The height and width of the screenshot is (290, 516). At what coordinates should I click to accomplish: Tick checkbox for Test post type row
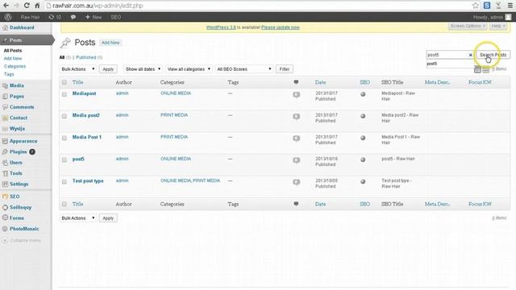64,181
